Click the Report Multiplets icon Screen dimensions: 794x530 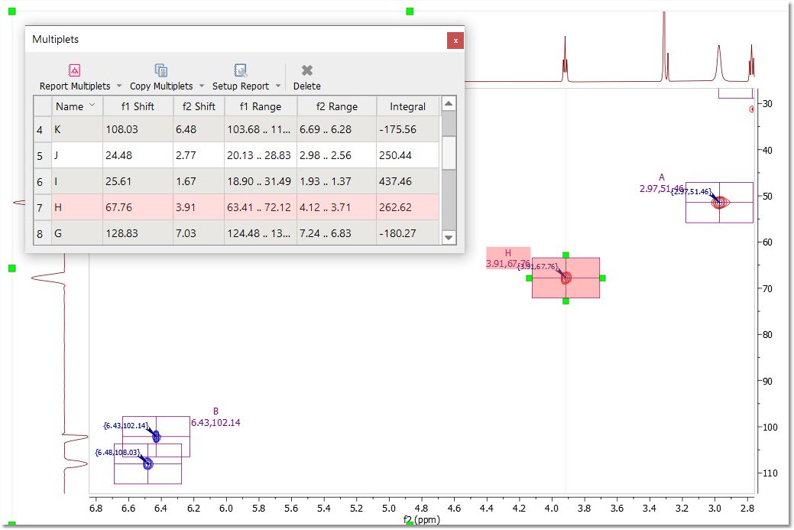(75, 71)
